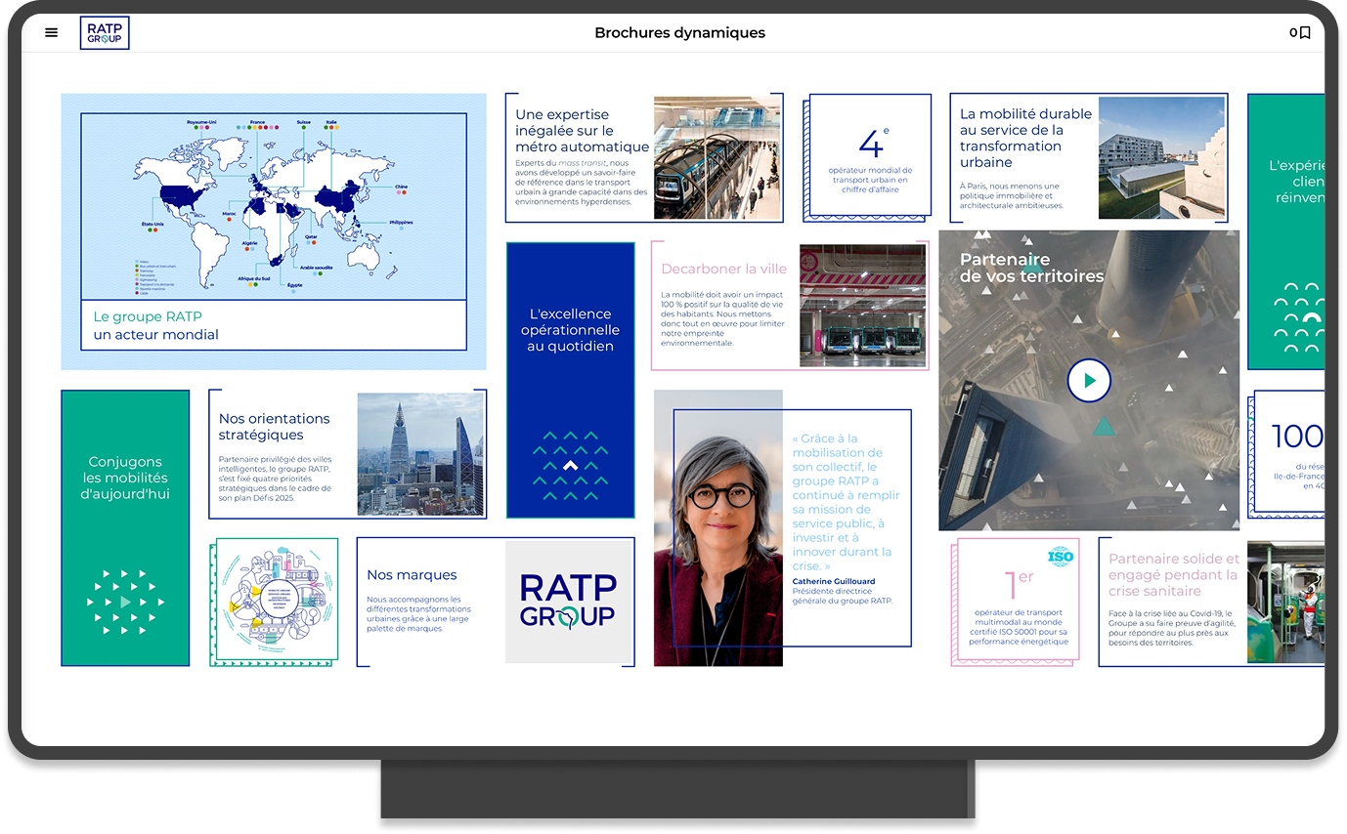Click the Arabie saoudite map label
Viewport: 1347px width, 834px height.
(x=317, y=267)
